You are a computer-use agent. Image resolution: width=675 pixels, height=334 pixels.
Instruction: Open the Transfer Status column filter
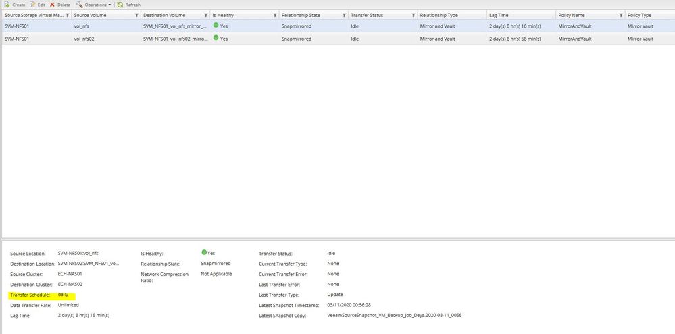(x=414, y=15)
